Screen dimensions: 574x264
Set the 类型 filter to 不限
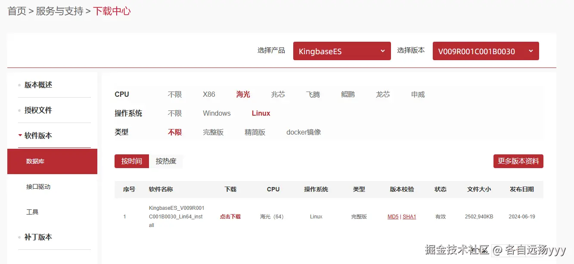tap(175, 132)
